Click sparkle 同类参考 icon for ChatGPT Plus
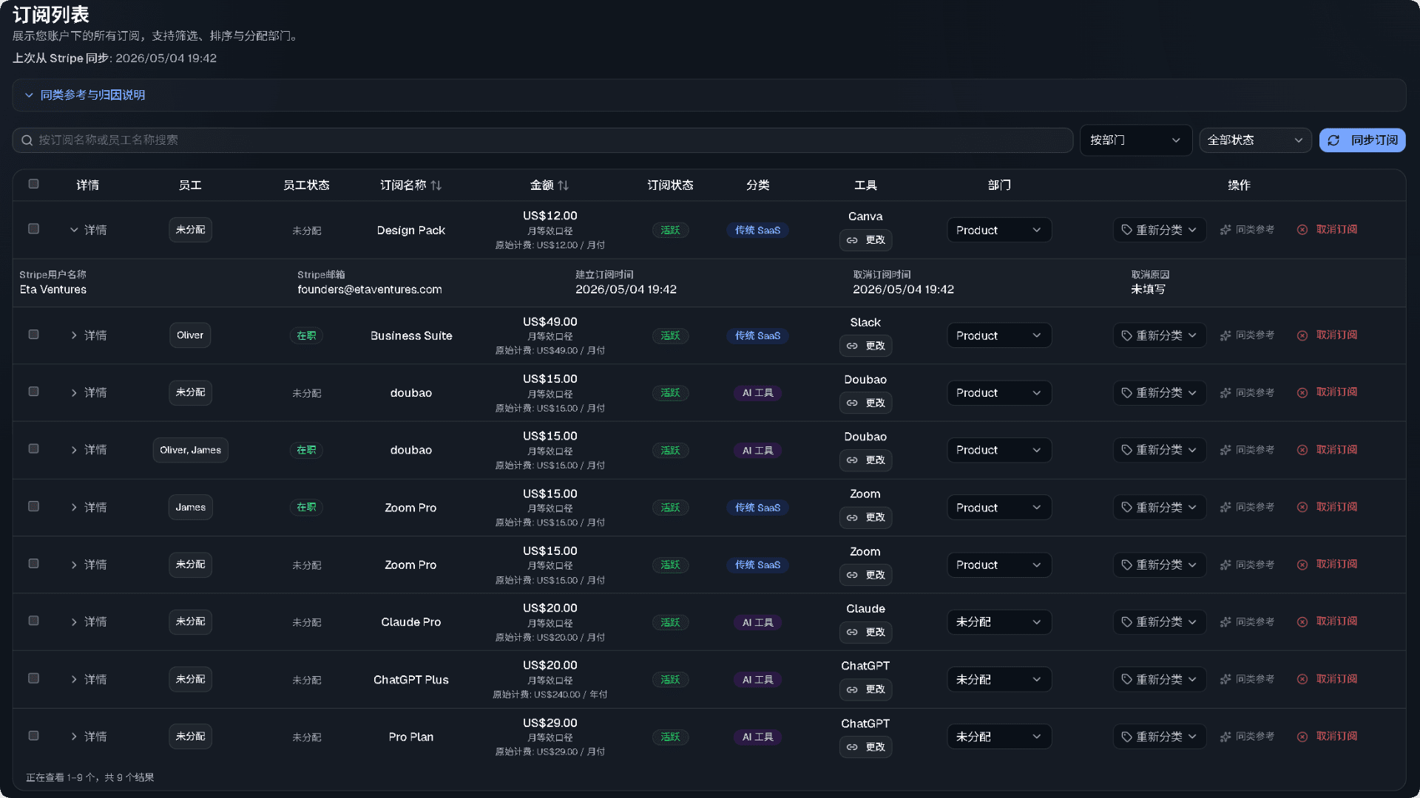The image size is (1420, 798). [x=1225, y=679]
